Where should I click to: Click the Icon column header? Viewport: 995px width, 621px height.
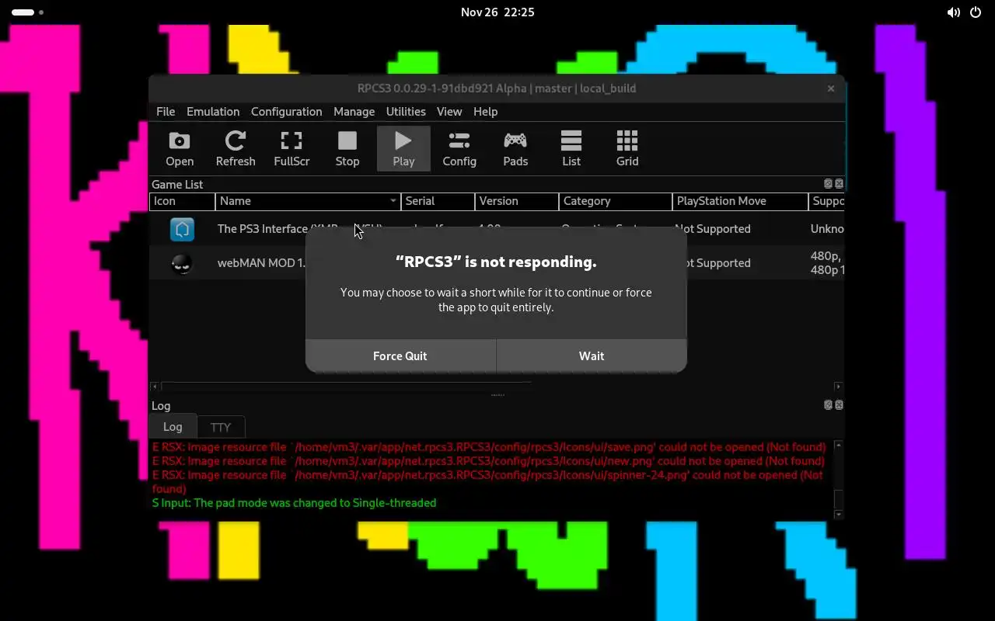point(182,201)
